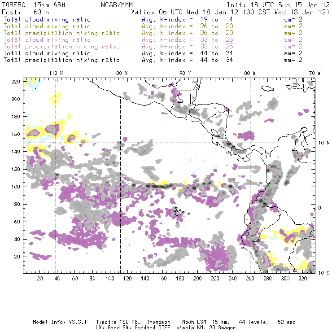
Task: Select 'Avg. k-index = 19 to 4' text
Action: point(188,20)
